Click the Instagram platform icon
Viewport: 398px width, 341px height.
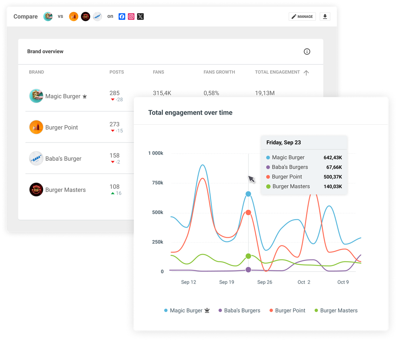(x=131, y=17)
